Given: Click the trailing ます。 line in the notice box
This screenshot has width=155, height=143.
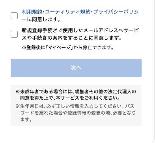Looking at the screenshot, I should point(26,120).
